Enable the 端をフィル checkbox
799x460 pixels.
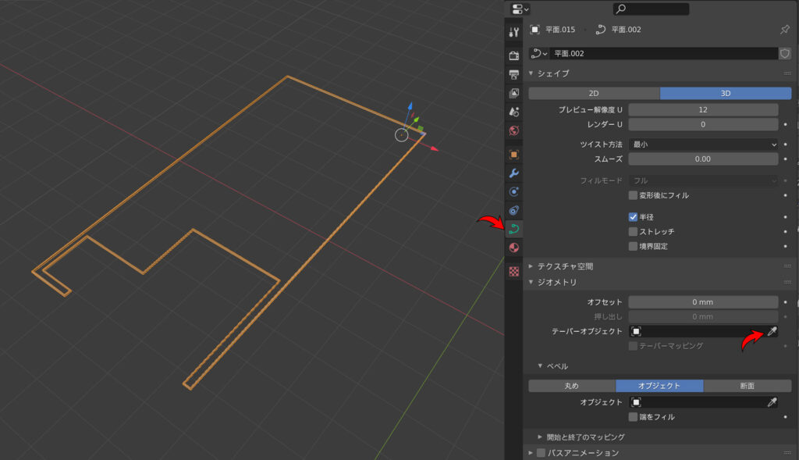633,417
